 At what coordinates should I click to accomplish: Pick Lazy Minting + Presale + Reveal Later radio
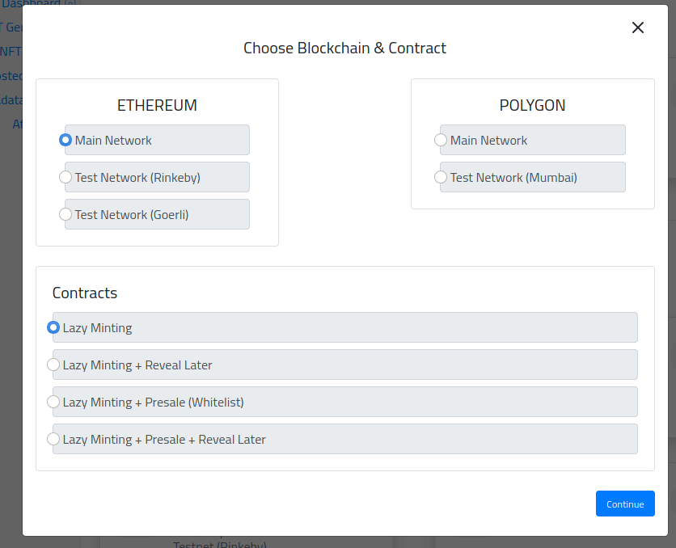[53, 439]
